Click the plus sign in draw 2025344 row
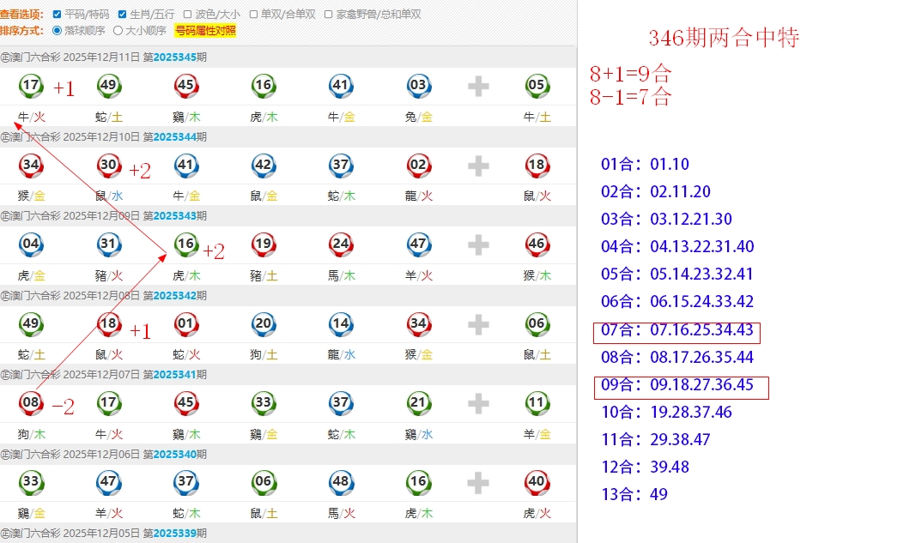 click(x=478, y=166)
